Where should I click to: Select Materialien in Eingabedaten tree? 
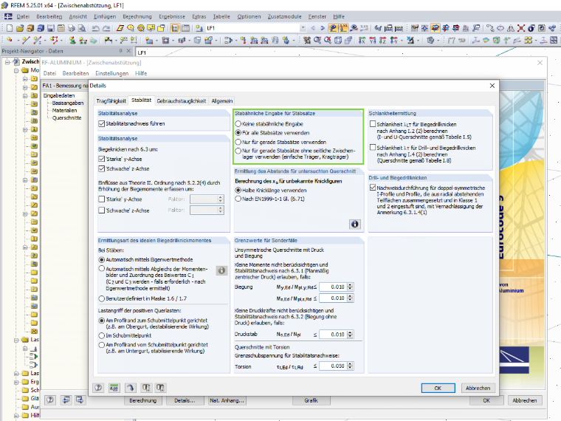click(x=64, y=111)
